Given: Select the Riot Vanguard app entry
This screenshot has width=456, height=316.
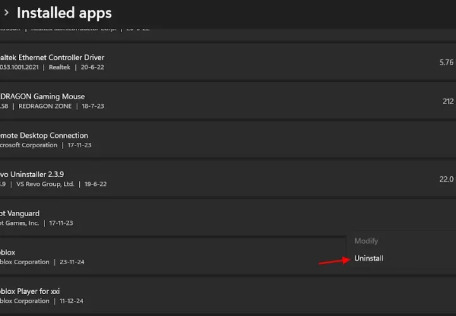Looking at the screenshot, I should pos(228,217).
